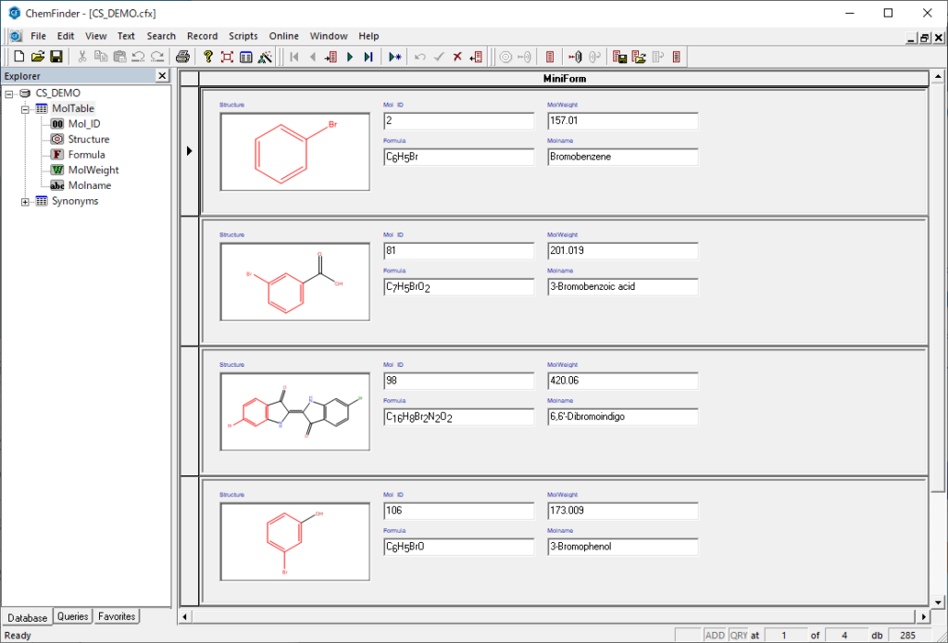Click the Print toolbar icon
The width and height of the screenshot is (948, 643).
point(183,57)
